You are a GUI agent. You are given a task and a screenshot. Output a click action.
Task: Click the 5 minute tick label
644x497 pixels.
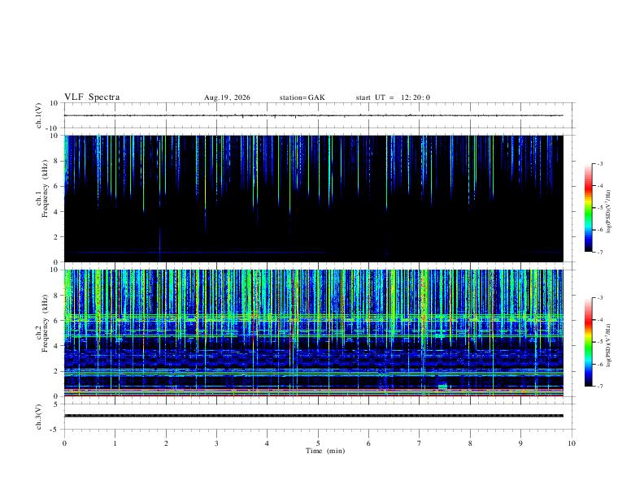tap(318, 443)
